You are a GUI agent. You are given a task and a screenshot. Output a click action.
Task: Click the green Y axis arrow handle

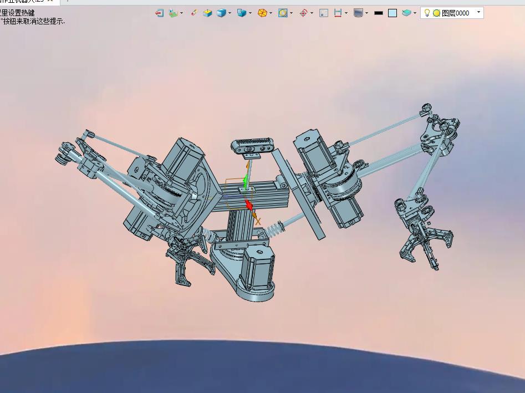(246, 182)
